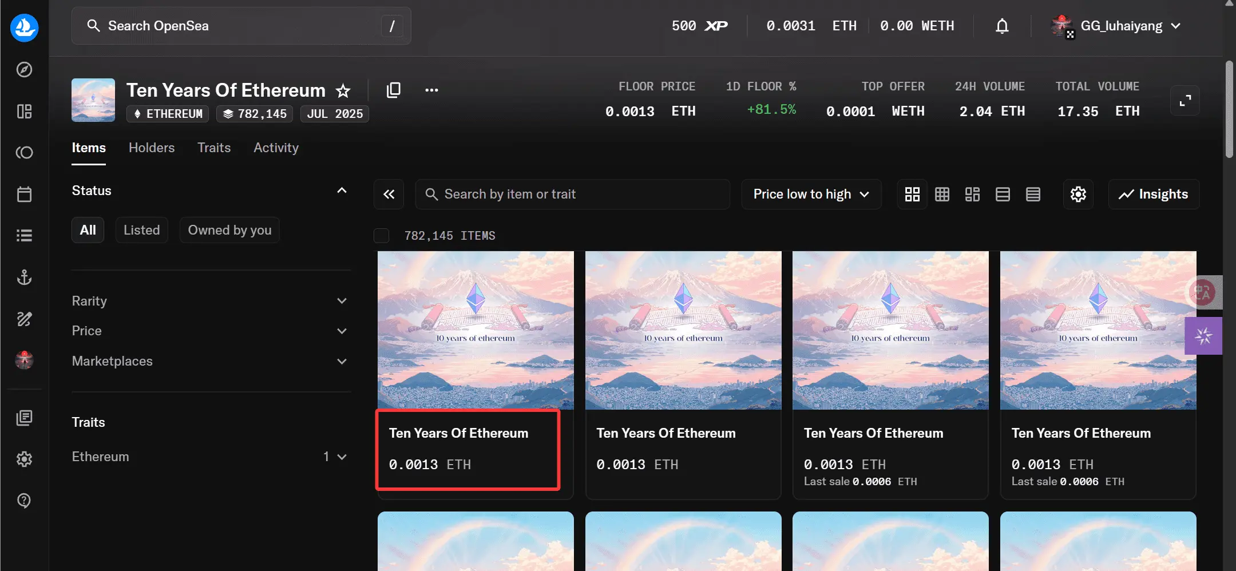Focus the Search by item or trait field
1236x571 pixels.
point(572,195)
